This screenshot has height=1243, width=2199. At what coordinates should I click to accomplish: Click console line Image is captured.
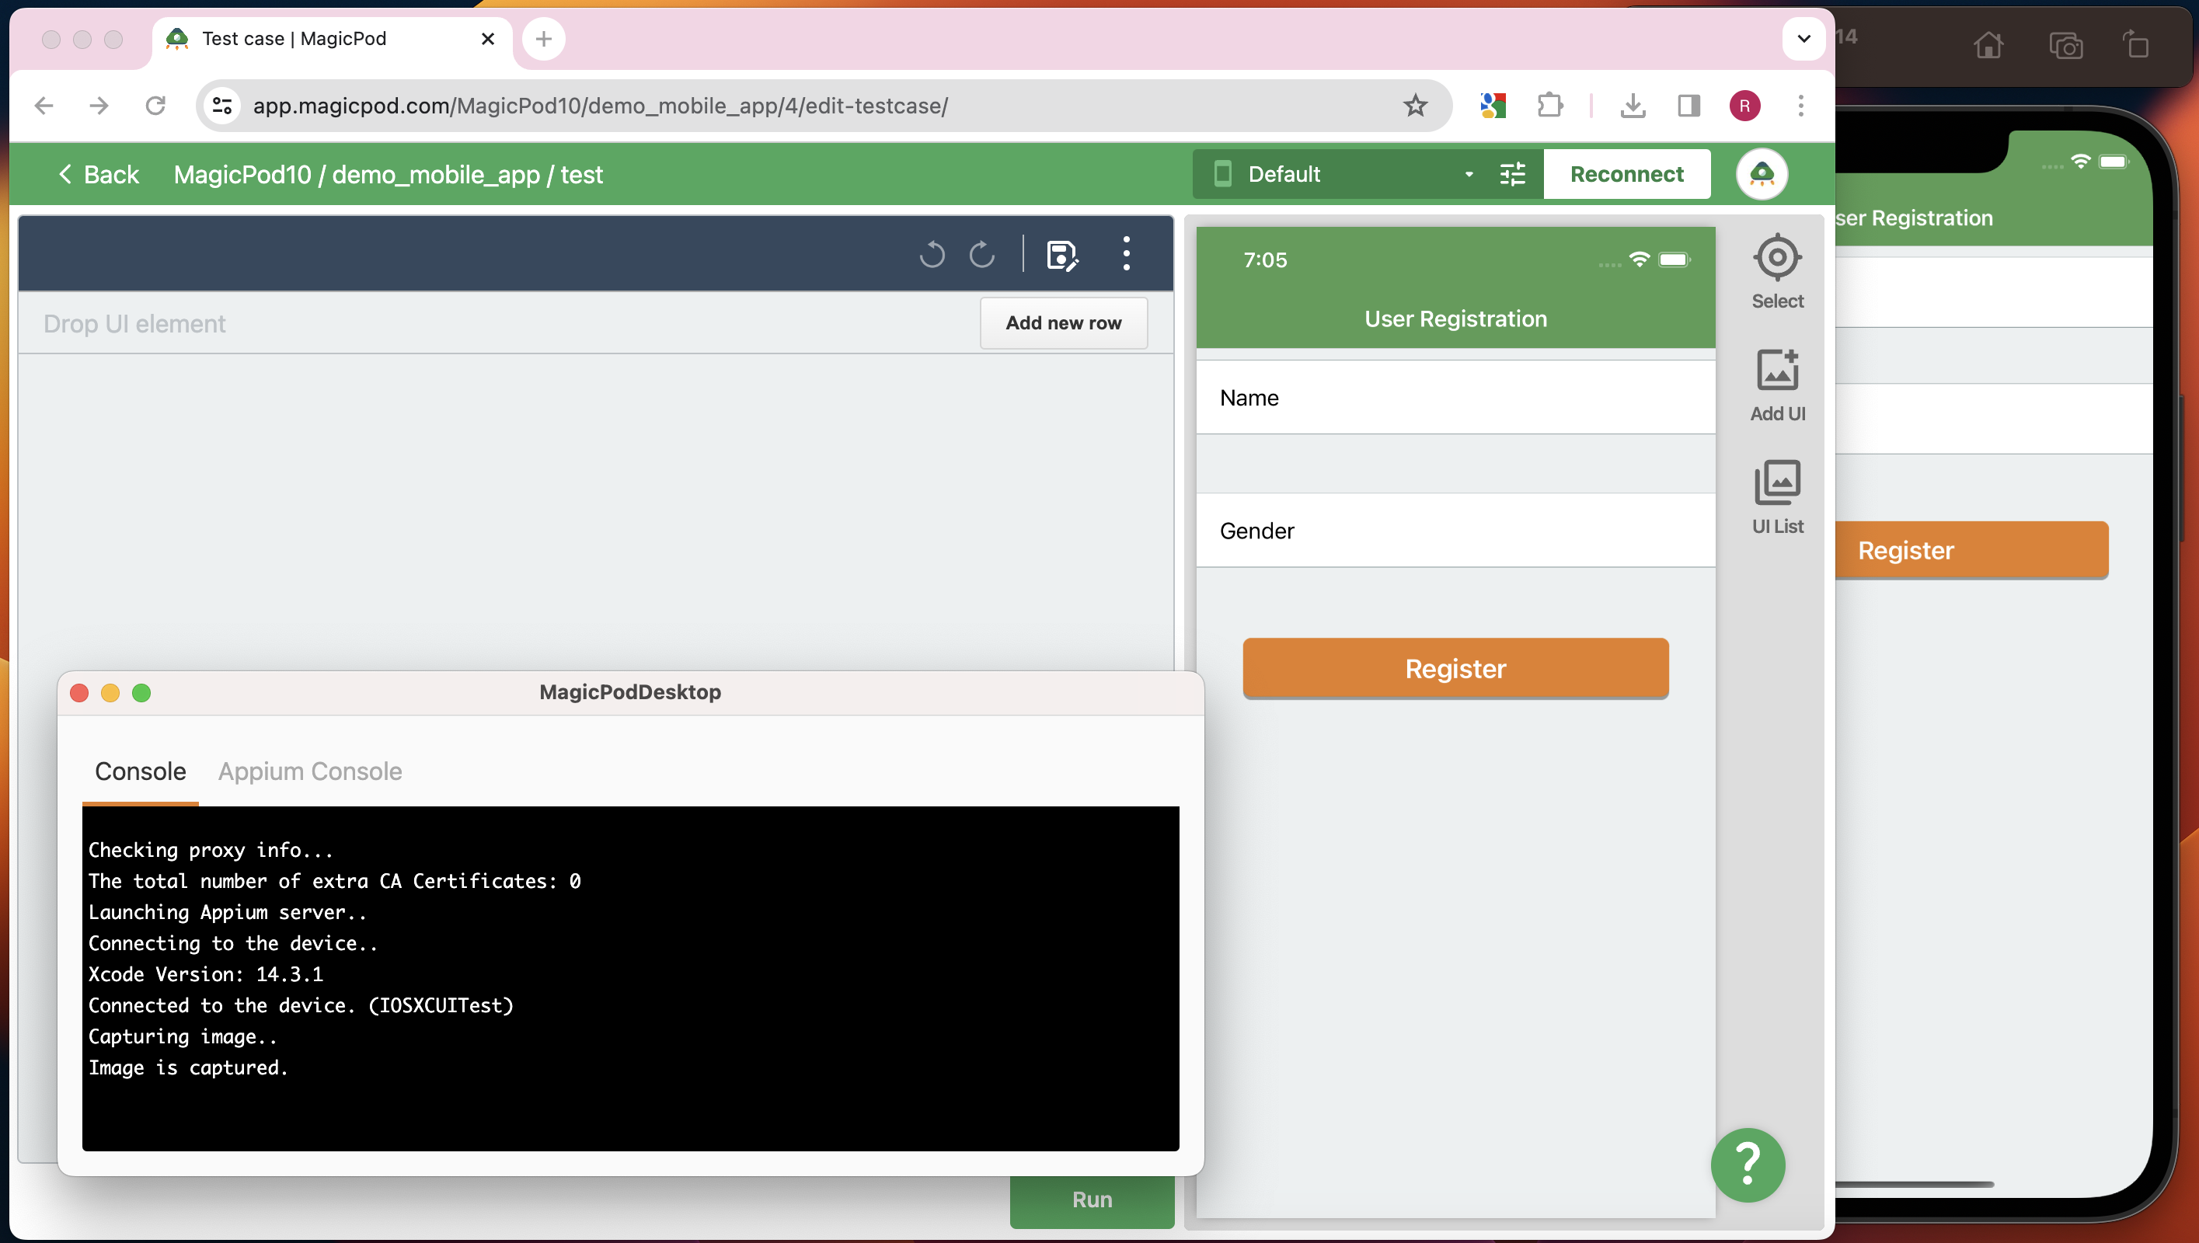(x=189, y=1067)
